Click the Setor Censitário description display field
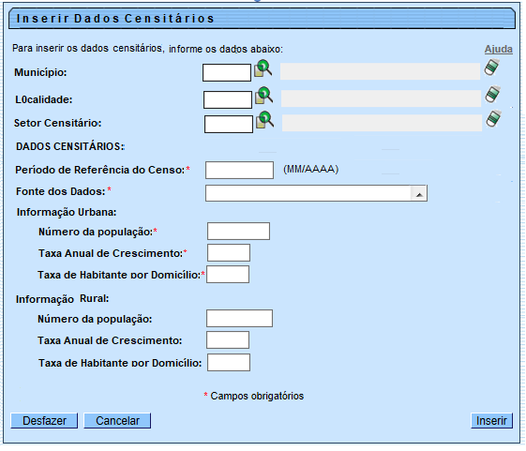Screen dimensions: 526x451 pos(383,123)
